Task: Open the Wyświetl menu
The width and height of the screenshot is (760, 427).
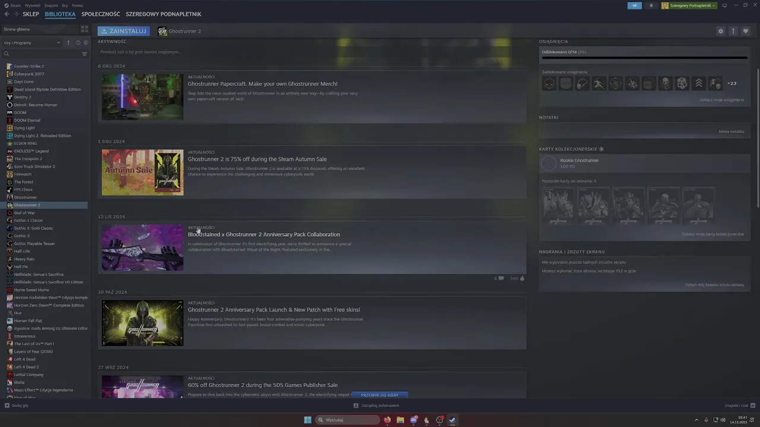Action: coord(33,5)
